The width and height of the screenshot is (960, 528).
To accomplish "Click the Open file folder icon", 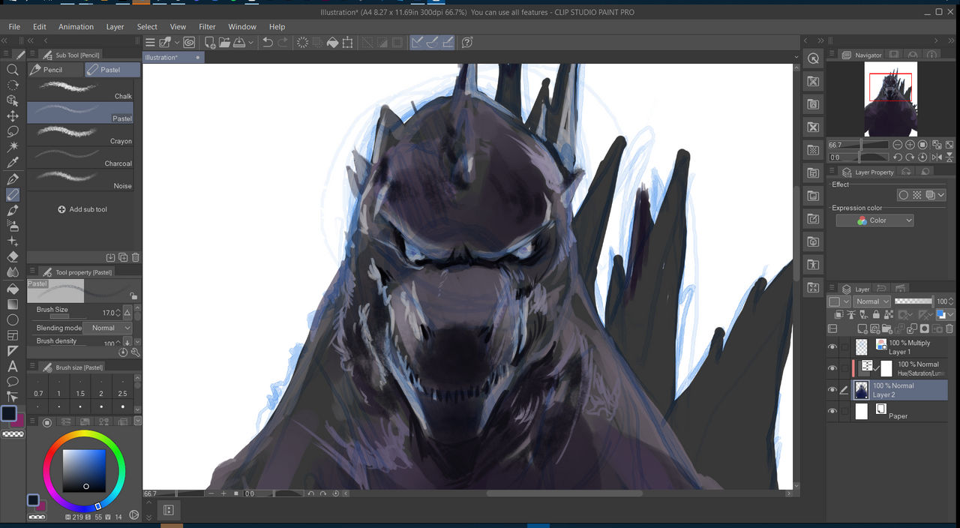I will point(225,43).
